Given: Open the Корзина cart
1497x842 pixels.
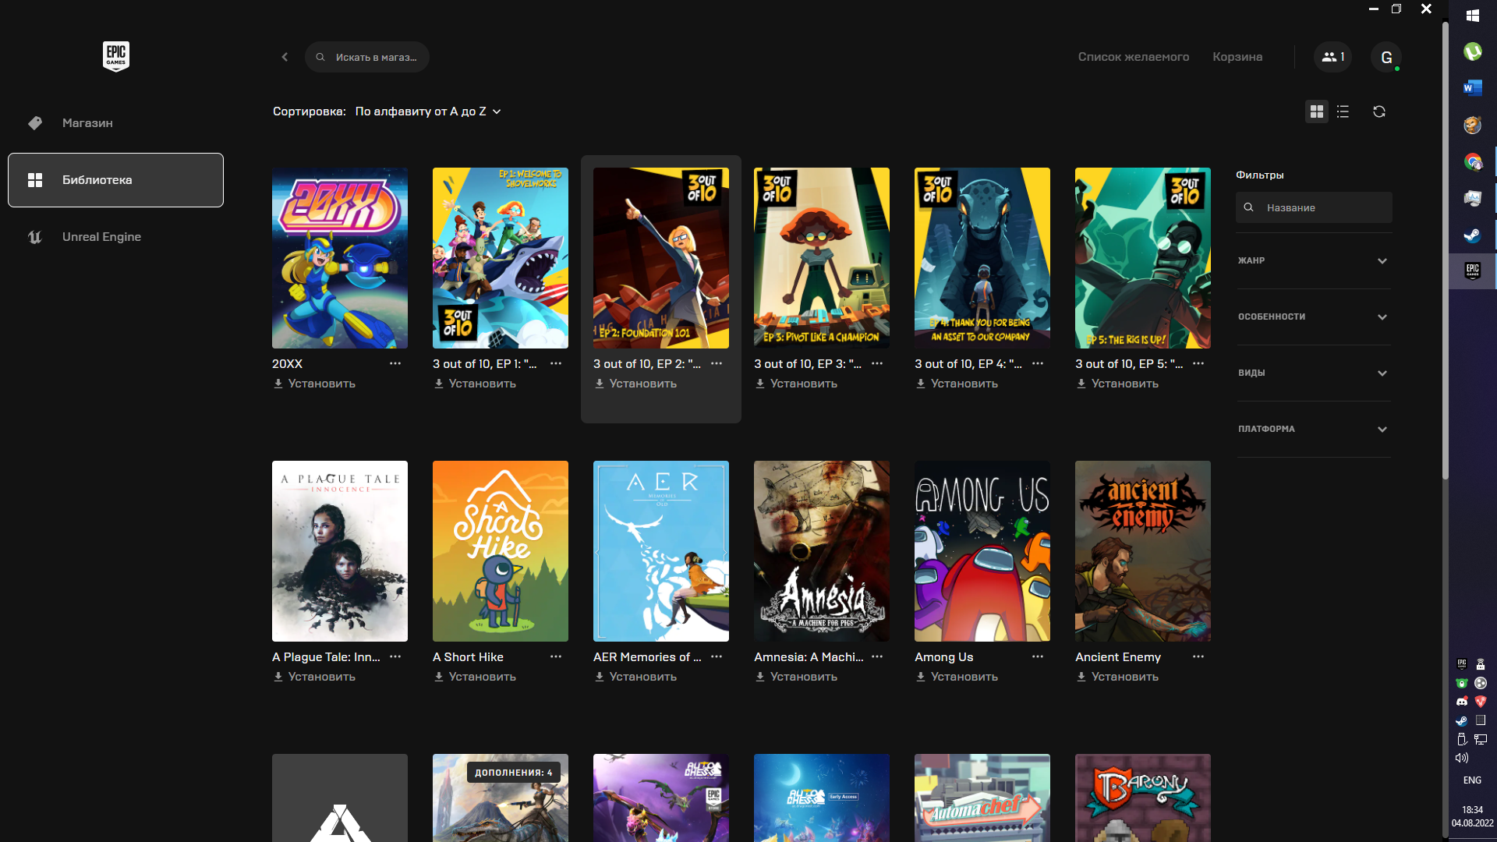Looking at the screenshot, I should (1237, 57).
